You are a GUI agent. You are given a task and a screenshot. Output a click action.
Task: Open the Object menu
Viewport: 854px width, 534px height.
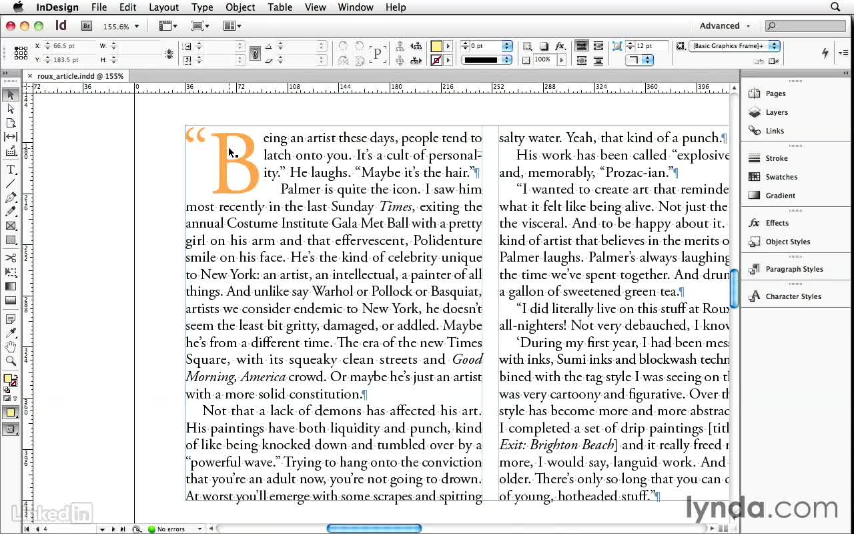pyautogui.click(x=240, y=7)
